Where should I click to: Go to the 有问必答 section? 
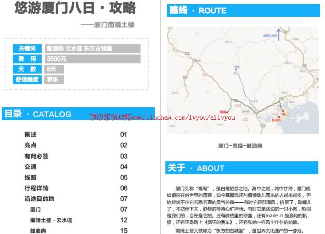coord(36,156)
